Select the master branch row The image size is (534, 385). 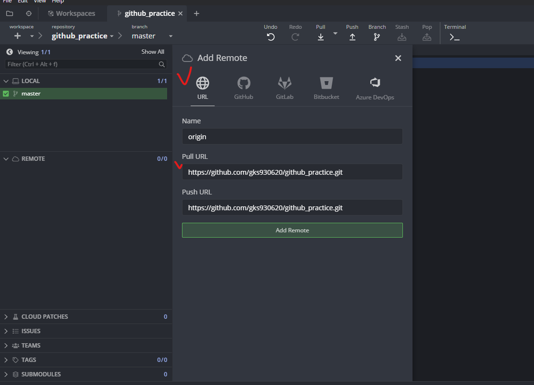(x=84, y=94)
